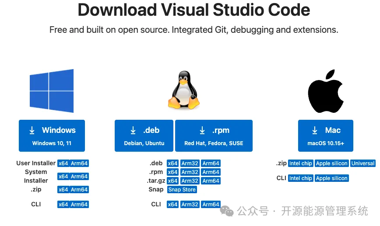This screenshot has height=226, width=380.
Task: Select Arm32 in the Linux .rpm row
Action: coord(190,172)
